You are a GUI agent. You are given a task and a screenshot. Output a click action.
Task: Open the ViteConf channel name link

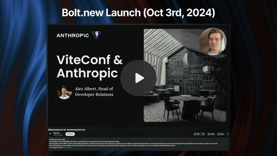(56, 133)
